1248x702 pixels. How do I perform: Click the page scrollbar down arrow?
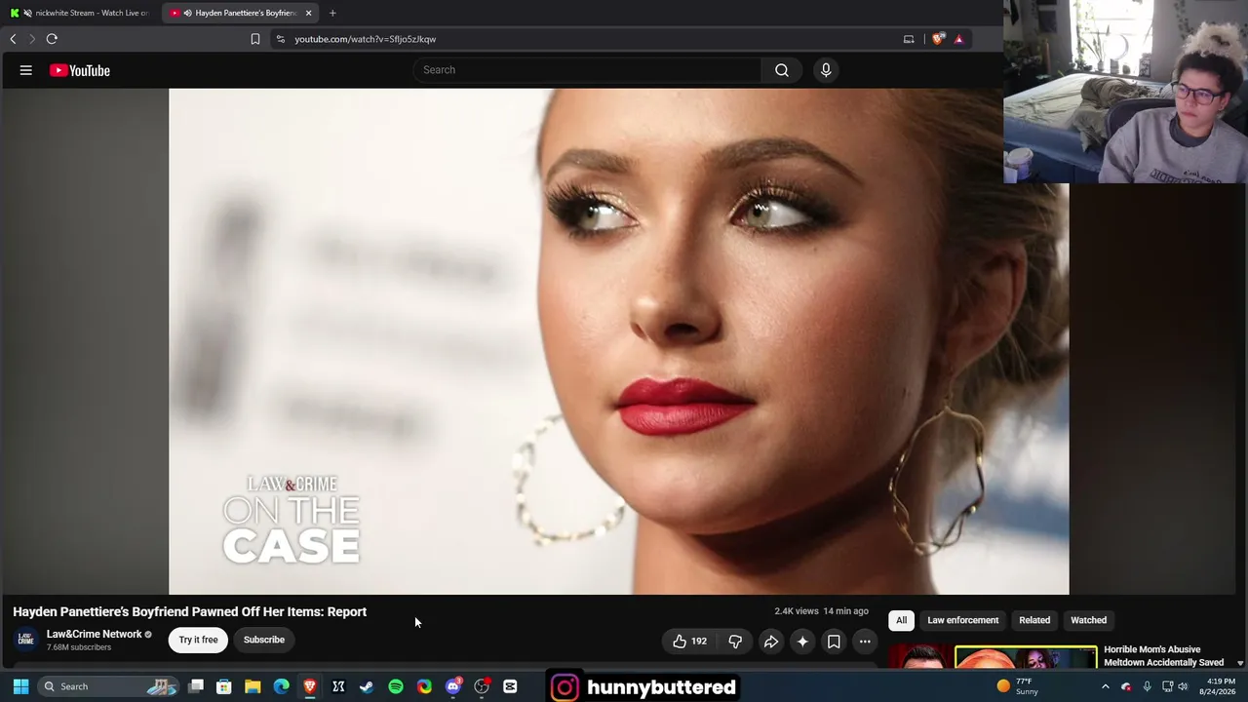(1240, 663)
